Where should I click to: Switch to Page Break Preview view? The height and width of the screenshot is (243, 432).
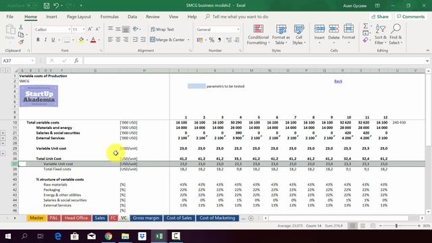pyautogui.click(x=373, y=225)
